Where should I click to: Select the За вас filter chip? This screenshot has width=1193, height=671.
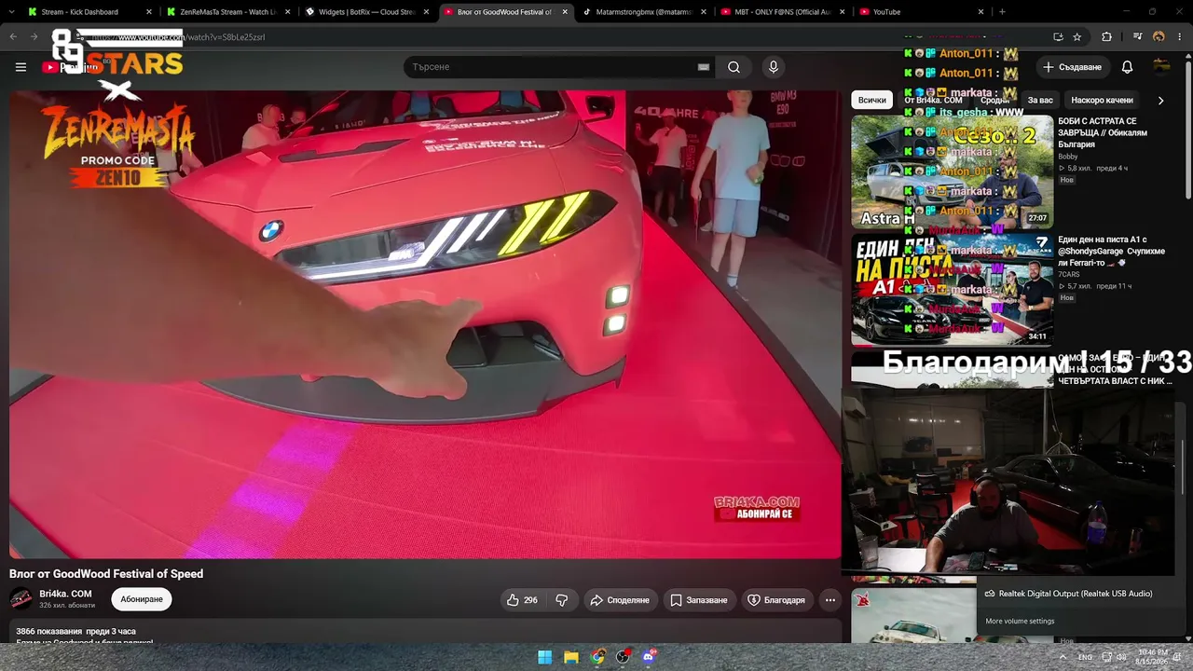(x=1040, y=100)
